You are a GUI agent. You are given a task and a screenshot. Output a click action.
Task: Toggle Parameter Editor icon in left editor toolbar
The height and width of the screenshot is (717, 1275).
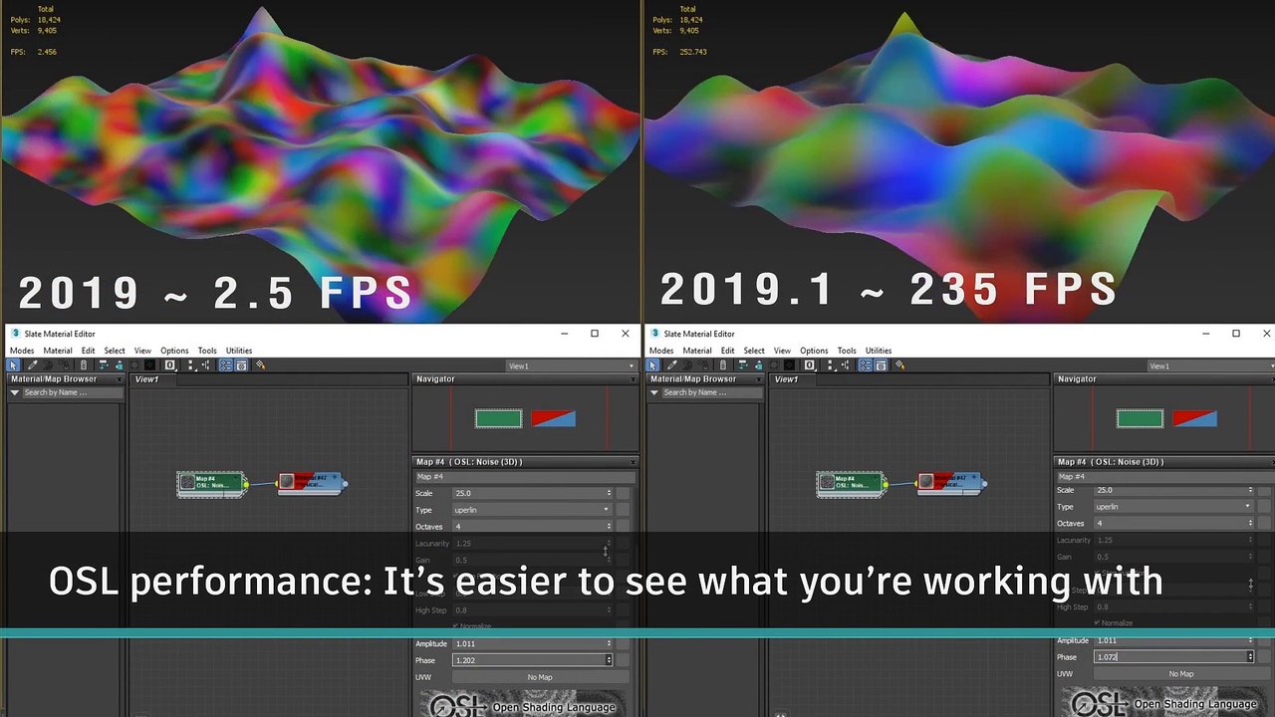pos(241,365)
